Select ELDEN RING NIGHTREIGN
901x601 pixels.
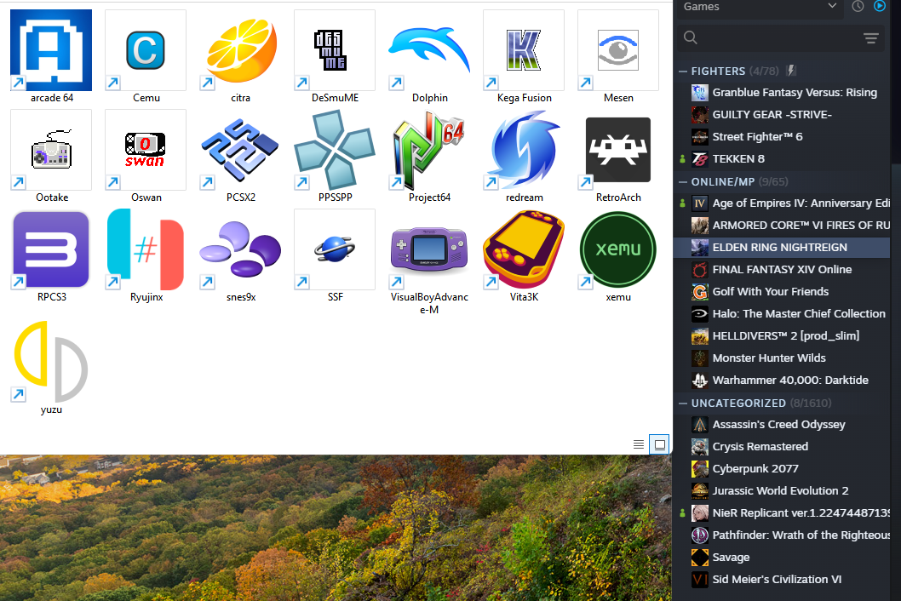coord(782,248)
